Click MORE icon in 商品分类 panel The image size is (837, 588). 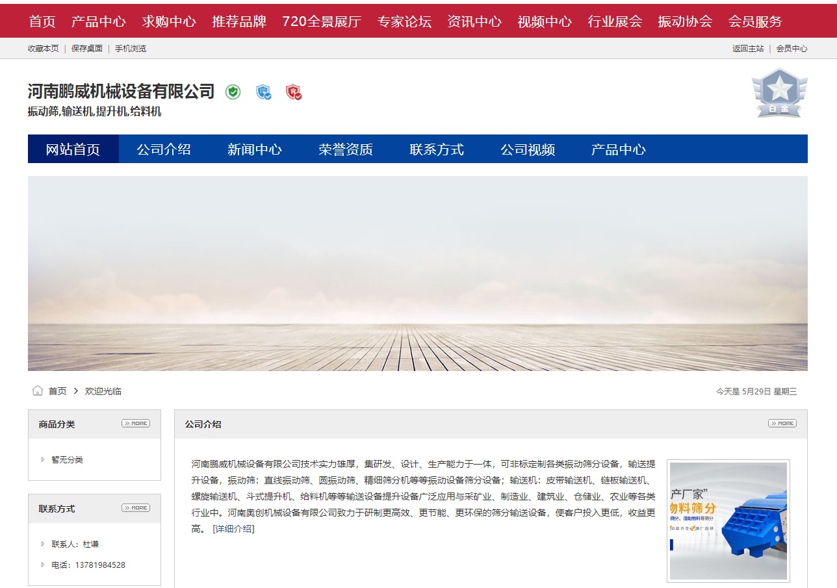(x=135, y=424)
